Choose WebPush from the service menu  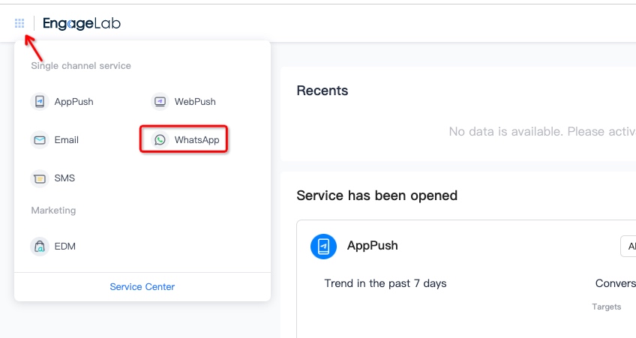click(195, 101)
